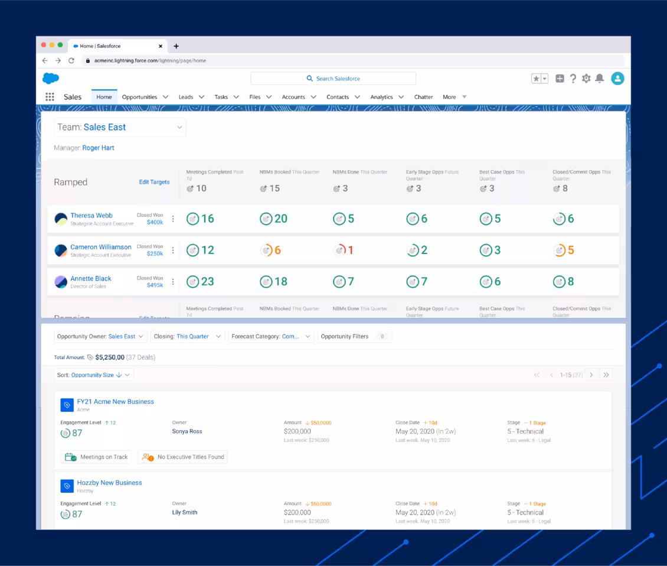Screen dimensions: 667x566
Task: Open the Opportunity Filters button
Action: point(354,336)
